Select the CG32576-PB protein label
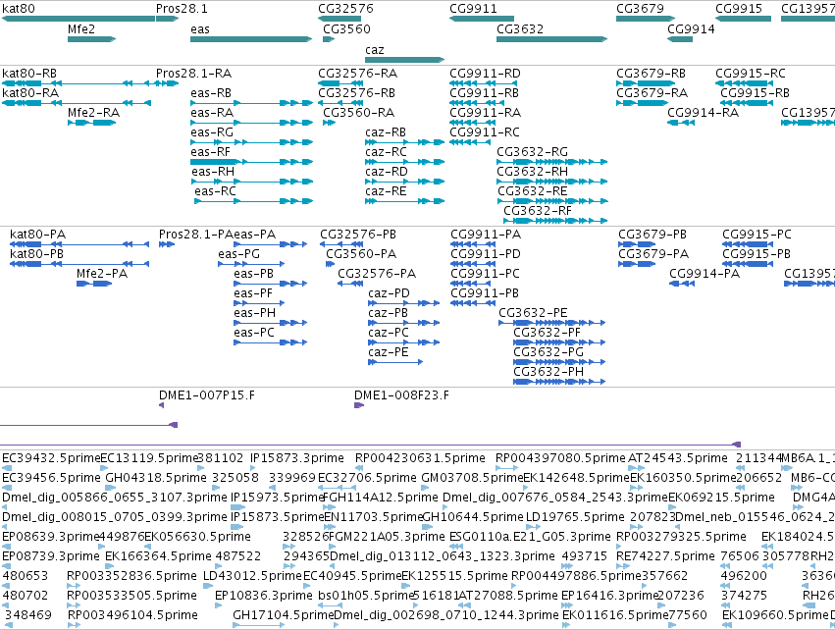Viewport: 835px width, 630px height. (358, 235)
